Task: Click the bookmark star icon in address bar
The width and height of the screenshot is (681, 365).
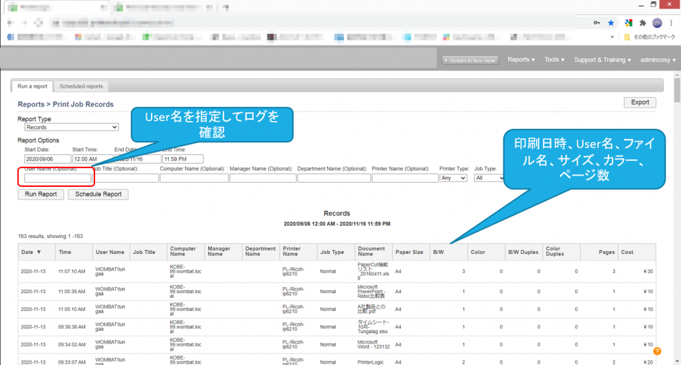Action: click(611, 23)
